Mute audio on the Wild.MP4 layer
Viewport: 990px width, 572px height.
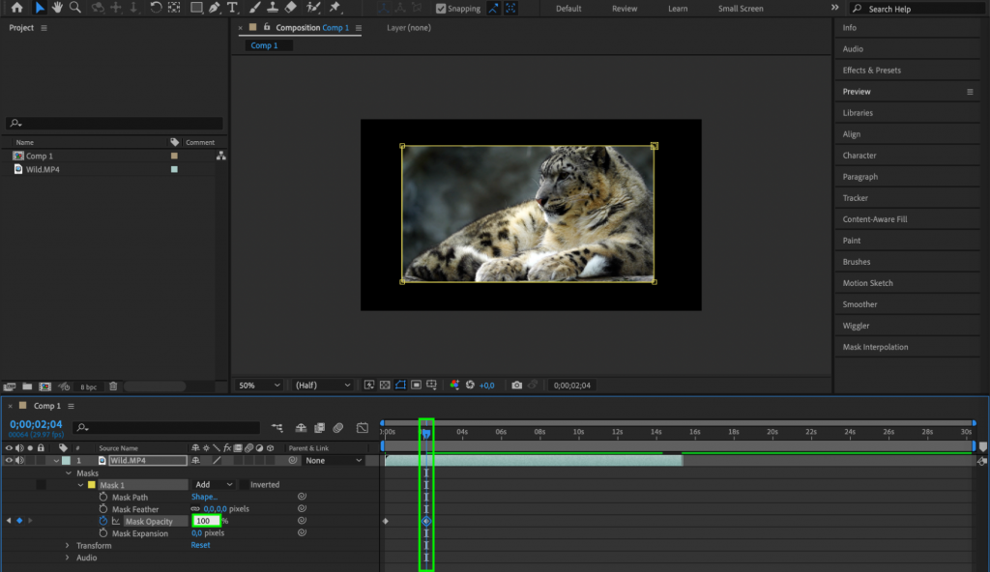pyautogui.click(x=19, y=460)
